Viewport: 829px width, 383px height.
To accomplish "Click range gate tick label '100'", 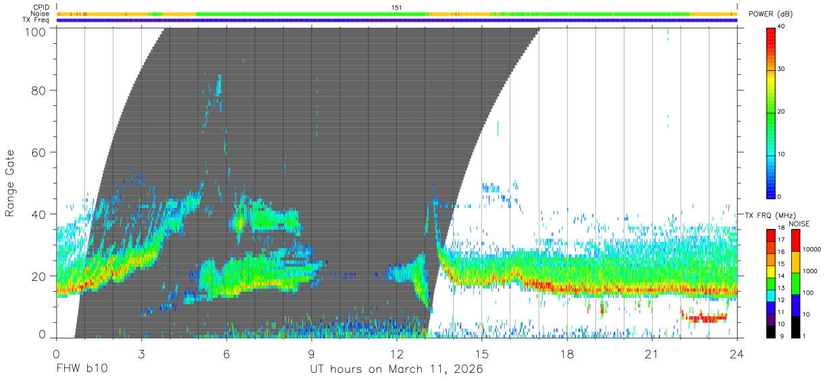I will 36,31.
